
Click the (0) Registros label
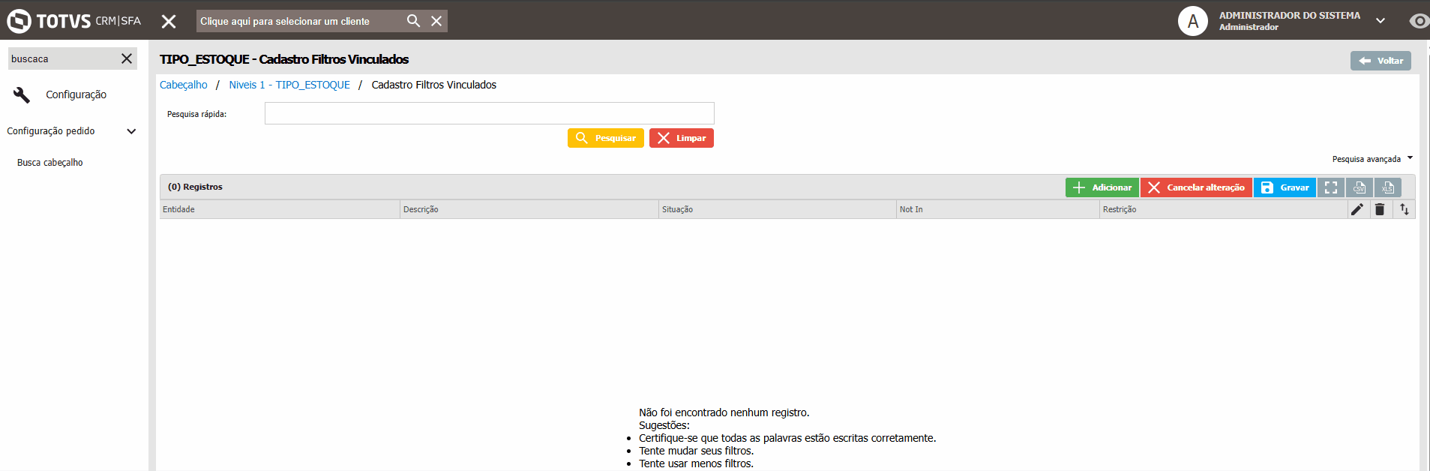195,187
